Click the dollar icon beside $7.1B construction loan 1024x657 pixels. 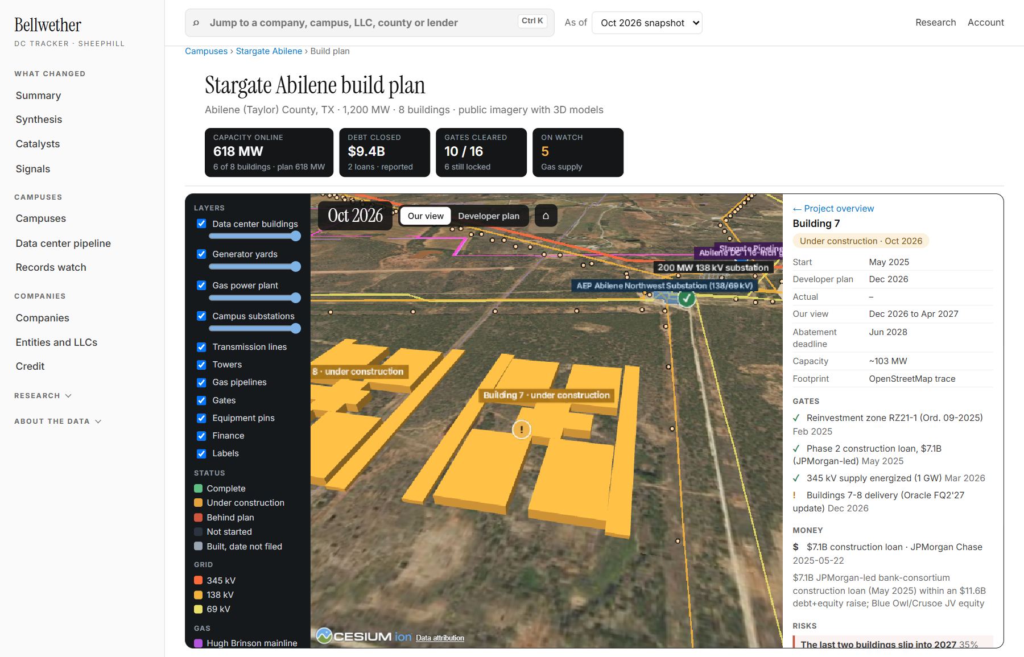click(x=795, y=547)
